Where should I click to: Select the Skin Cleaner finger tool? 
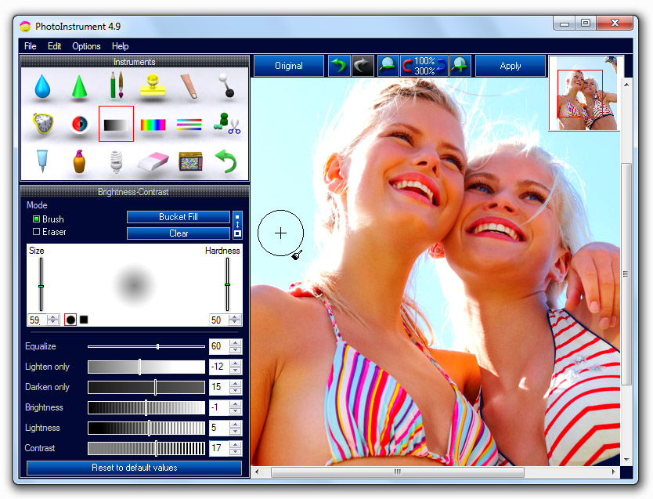189,86
